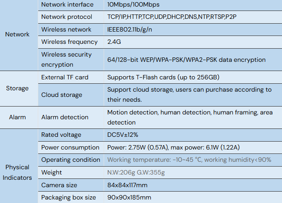Select the 10Mbps/100Mbps value cell
Viewport: 282px width, 203px height.
click(x=193, y=5)
